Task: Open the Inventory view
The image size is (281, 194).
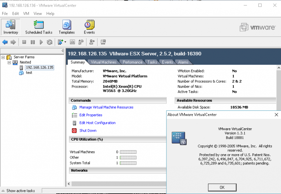Action: 11,27
